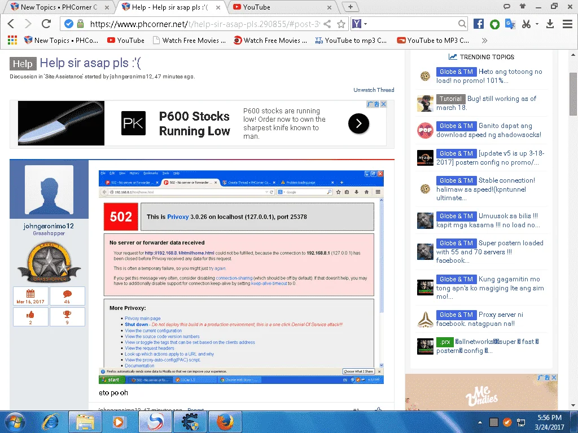
Task: Open the translate extension icon
Action: tap(510, 24)
